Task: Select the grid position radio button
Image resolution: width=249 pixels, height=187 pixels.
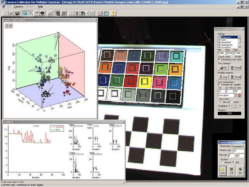Action: pos(233,162)
